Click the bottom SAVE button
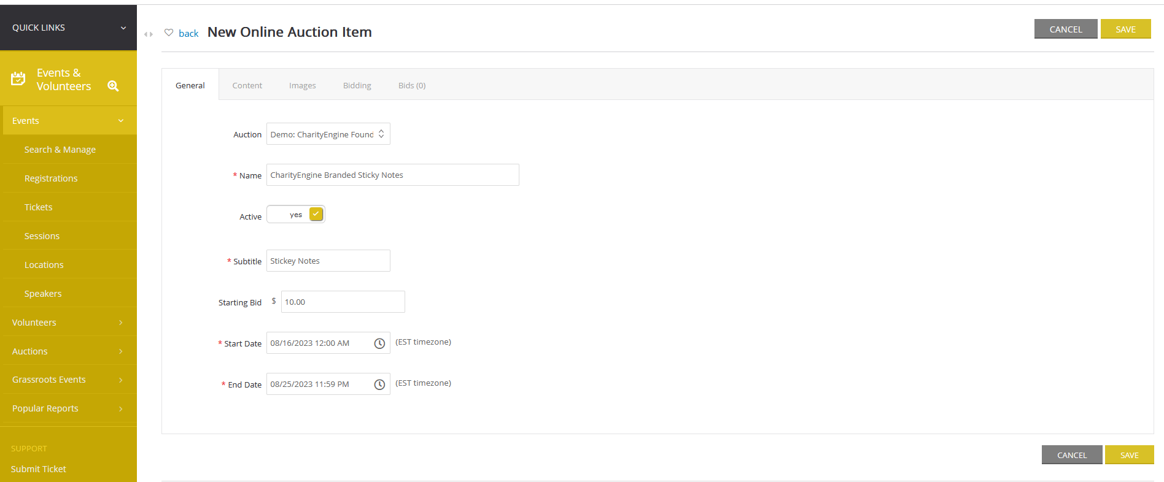Image resolution: width=1164 pixels, height=482 pixels. pos(1130,455)
